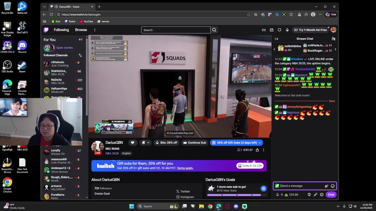Open the browser extensions puzzle icon
Screen dimensions: 376x211
[291, 14]
